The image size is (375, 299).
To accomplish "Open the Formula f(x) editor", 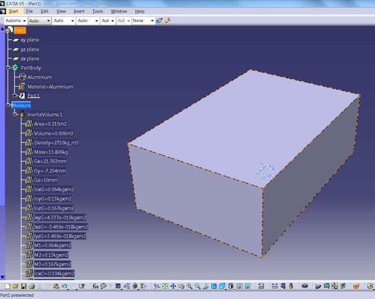I will [x=95, y=286].
